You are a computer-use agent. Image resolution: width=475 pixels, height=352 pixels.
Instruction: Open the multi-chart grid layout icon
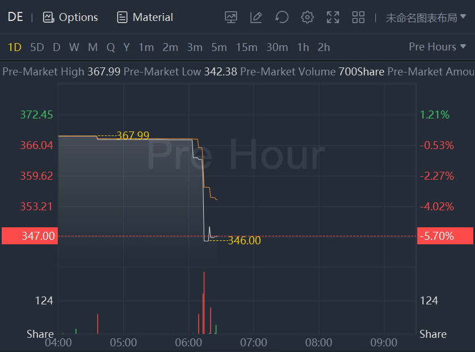[x=358, y=18]
